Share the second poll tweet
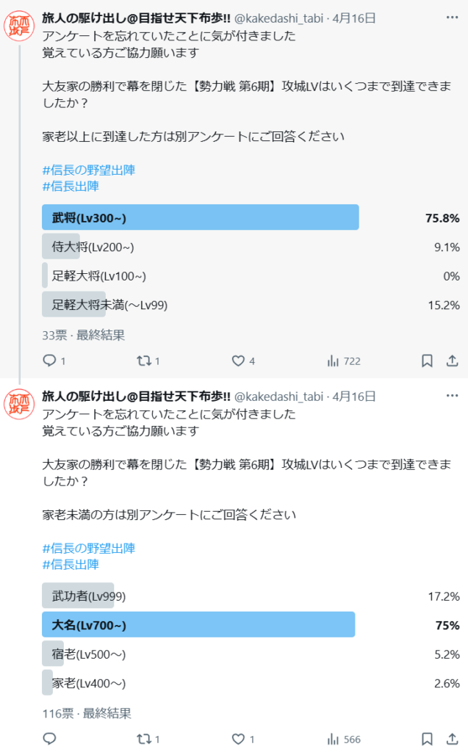Image resolution: width=468 pixels, height=752 pixels. [x=452, y=739]
